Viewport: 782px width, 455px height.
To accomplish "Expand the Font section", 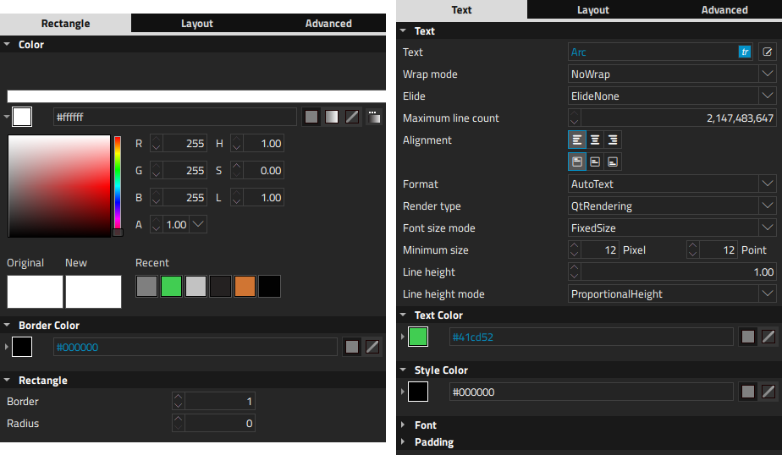I will [x=426, y=425].
